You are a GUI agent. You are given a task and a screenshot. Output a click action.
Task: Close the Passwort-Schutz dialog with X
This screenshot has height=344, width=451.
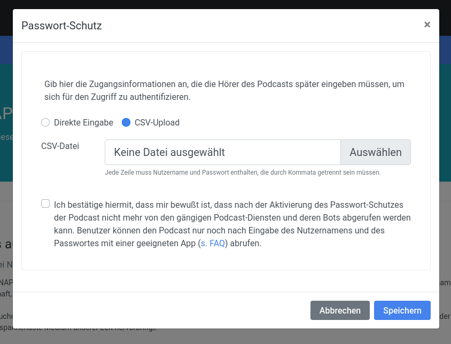click(427, 25)
